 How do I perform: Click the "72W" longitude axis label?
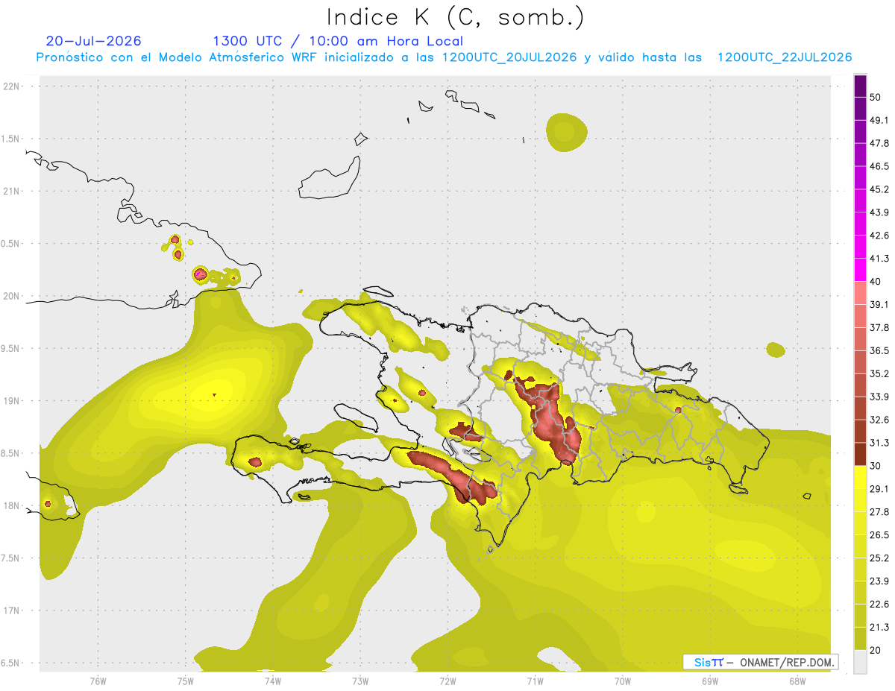coord(447,681)
